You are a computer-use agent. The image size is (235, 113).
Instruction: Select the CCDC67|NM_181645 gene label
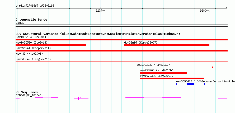[29, 96]
